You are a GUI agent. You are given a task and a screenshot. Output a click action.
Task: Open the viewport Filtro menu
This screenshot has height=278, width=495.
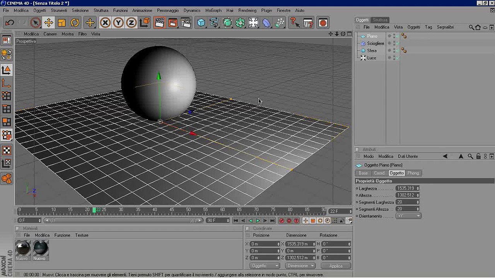click(82, 34)
